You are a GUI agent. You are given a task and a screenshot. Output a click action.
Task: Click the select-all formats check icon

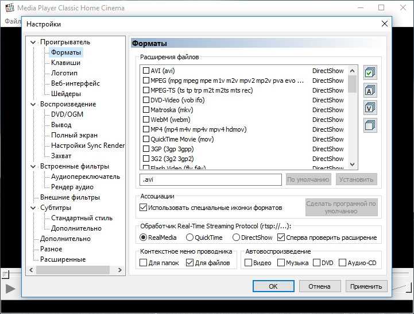coord(370,72)
